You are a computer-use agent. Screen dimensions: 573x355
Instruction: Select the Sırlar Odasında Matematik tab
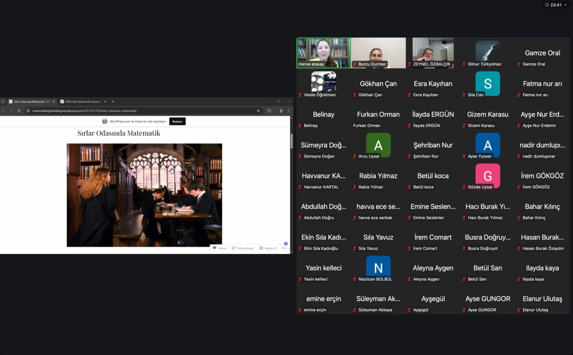click(x=31, y=102)
